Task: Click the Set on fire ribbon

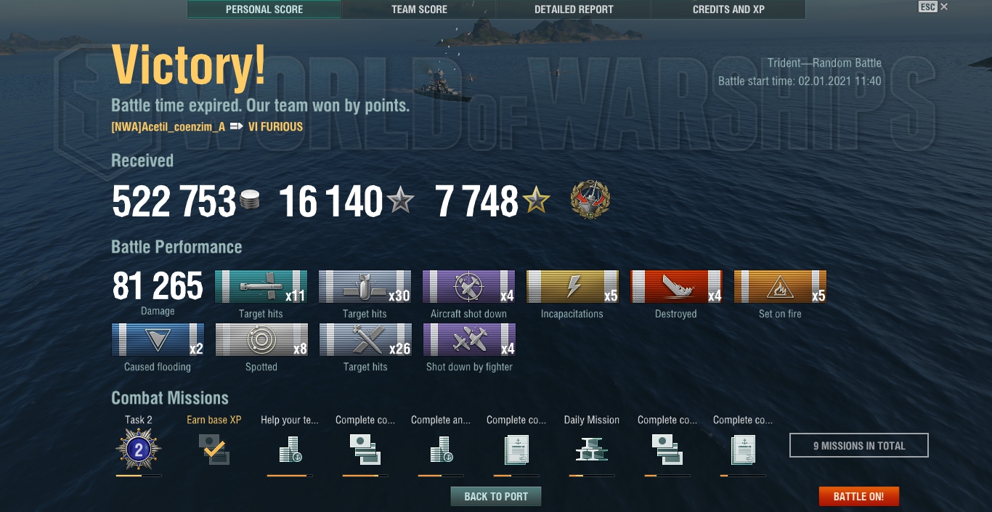Action: 780,287
